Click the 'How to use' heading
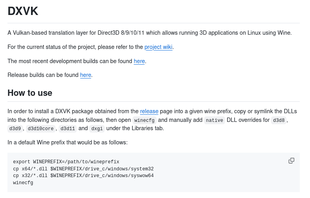 coord(30,93)
